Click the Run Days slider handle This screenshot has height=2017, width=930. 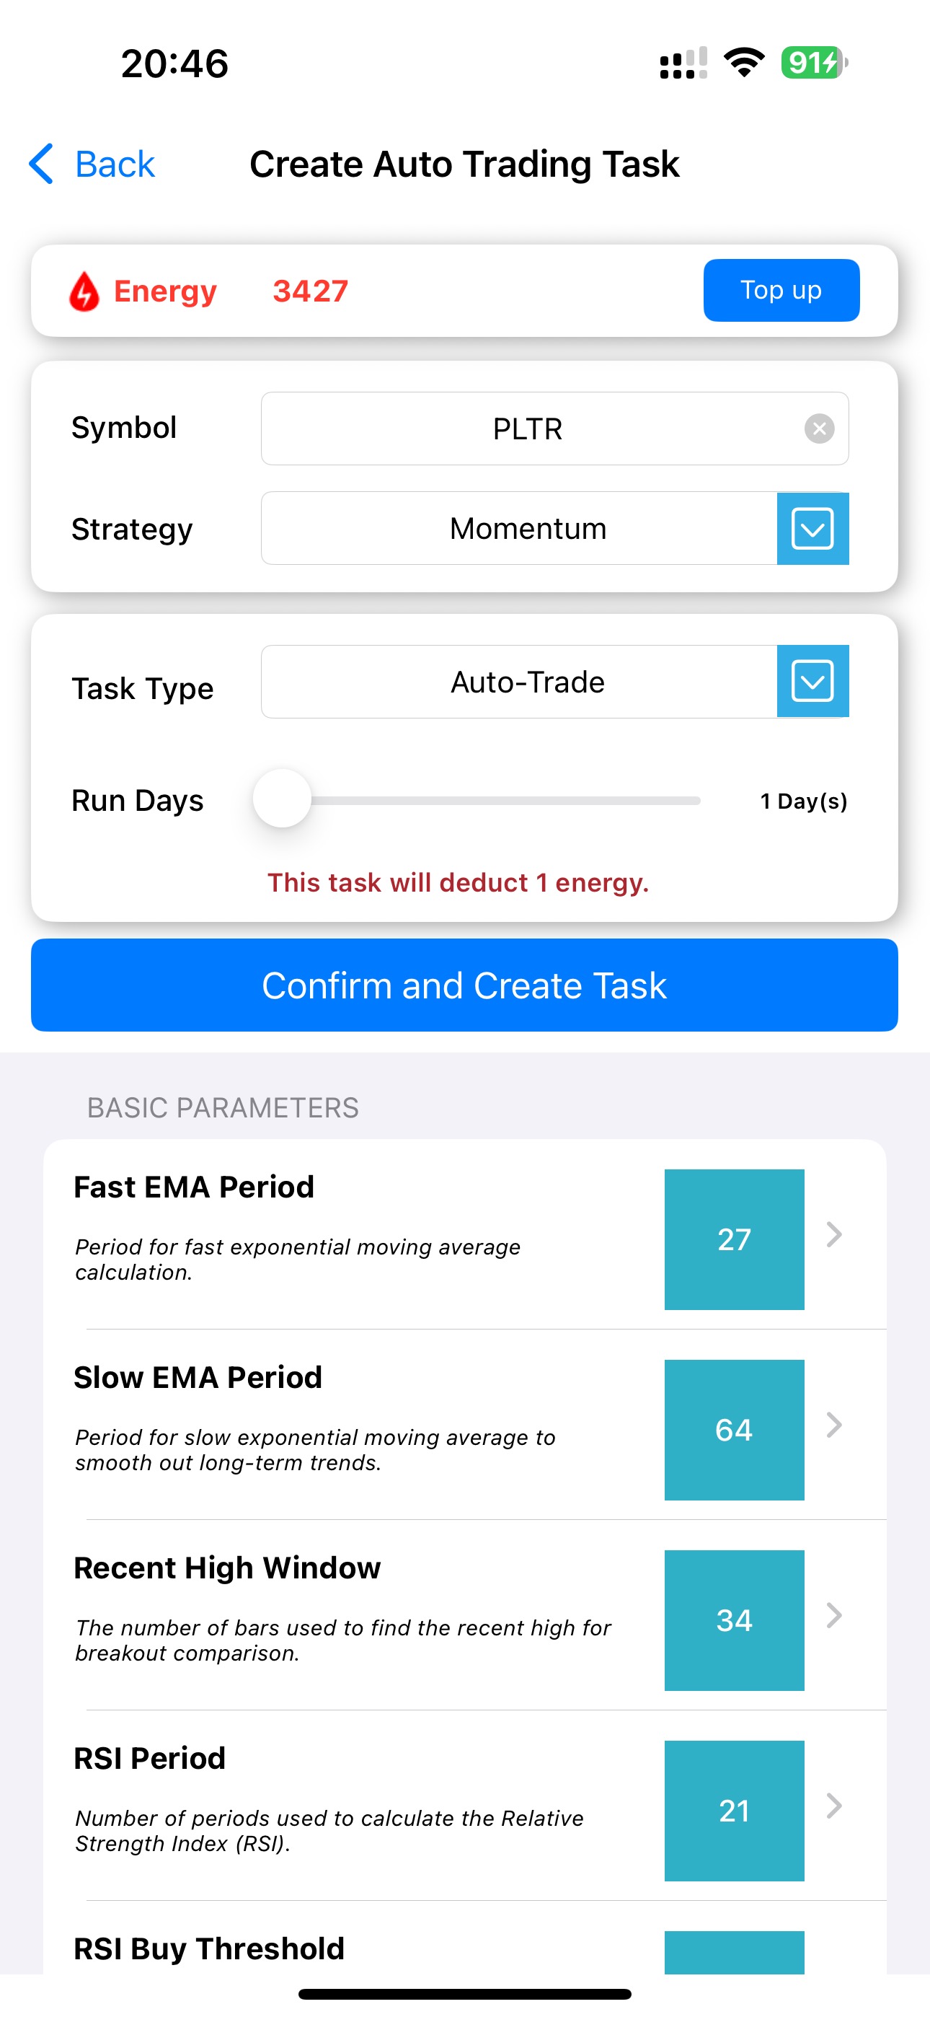click(x=283, y=799)
